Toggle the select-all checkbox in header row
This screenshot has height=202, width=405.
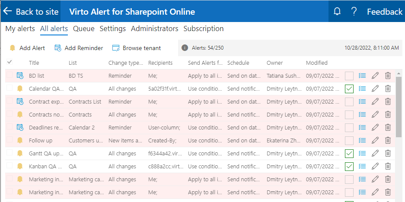click(x=10, y=62)
